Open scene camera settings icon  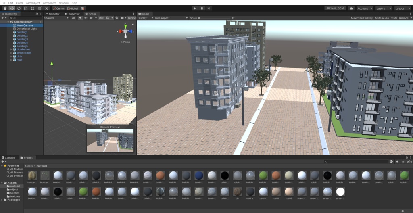point(123,18)
